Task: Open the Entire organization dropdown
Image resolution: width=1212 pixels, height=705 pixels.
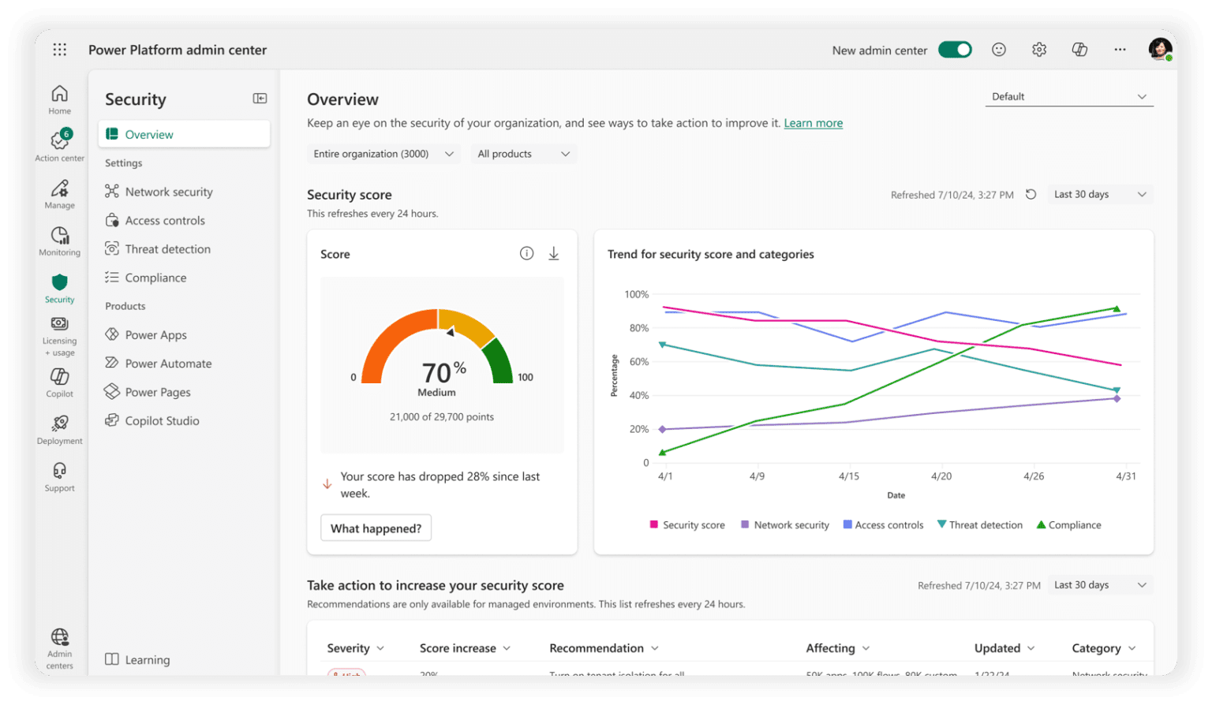Action: click(x=383, y=153)
